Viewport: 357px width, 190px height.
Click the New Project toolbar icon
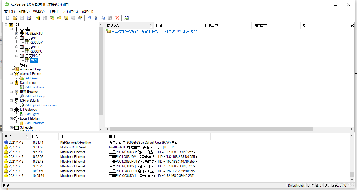pyautogui.click(x=8, y=18)
